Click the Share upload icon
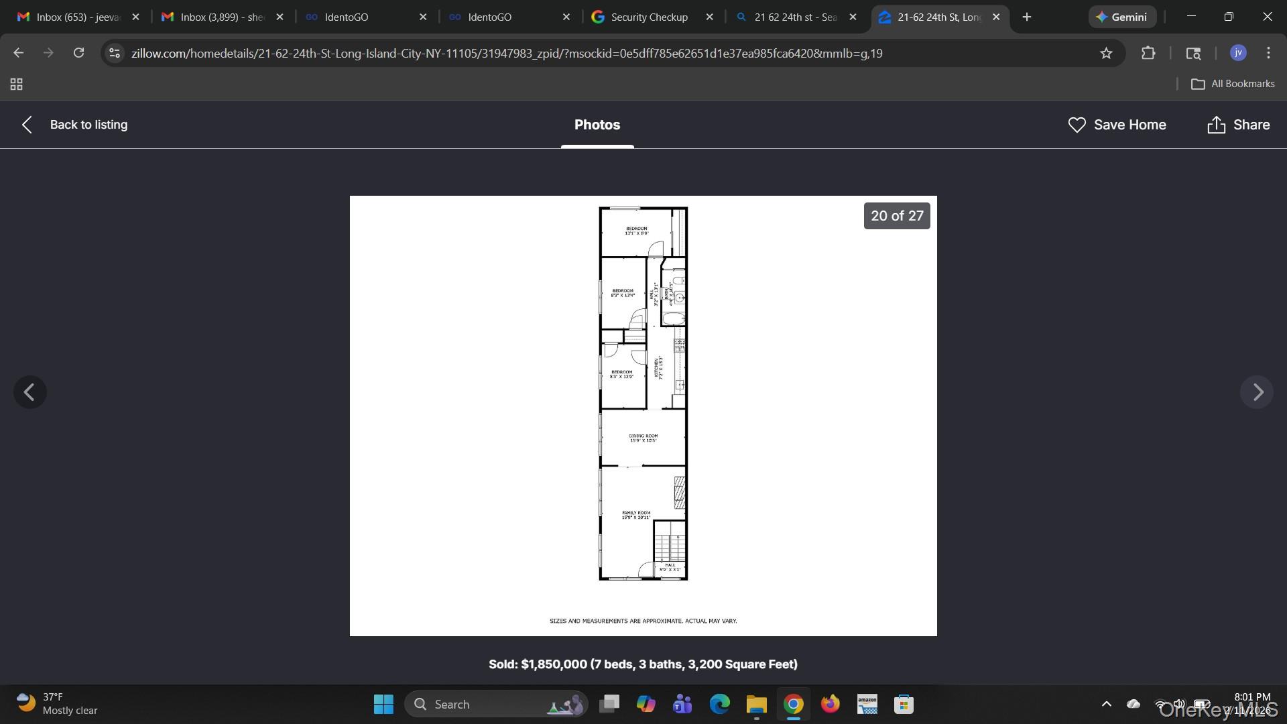The width and height of the screenshot is (1287, 724). pyautogui.click(x=1216, y=125)
